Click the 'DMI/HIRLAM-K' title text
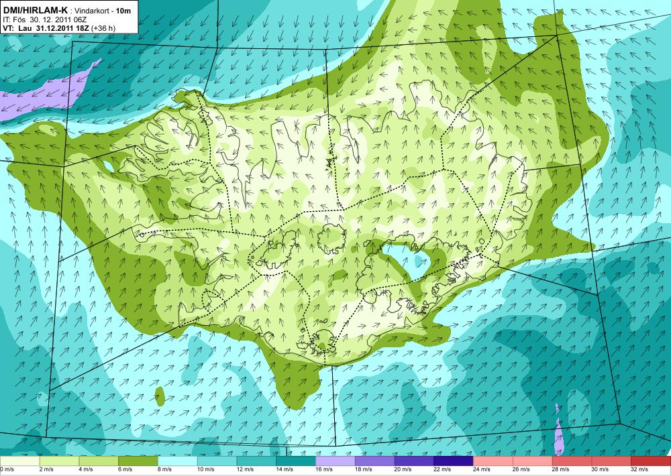Viewport: 671px width, 476px height. 35,10
